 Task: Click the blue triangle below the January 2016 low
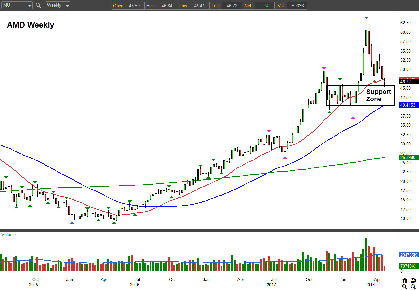point(72,223)
